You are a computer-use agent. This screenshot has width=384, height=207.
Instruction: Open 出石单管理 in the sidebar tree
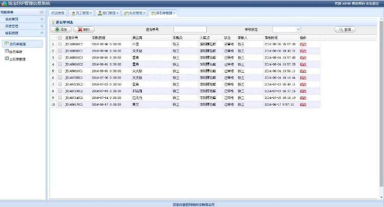pyautogui.click(x=17, y=59)
